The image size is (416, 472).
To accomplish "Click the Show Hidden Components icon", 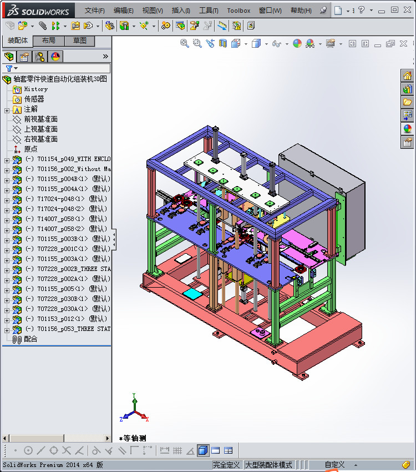I will tap(109, 26).
